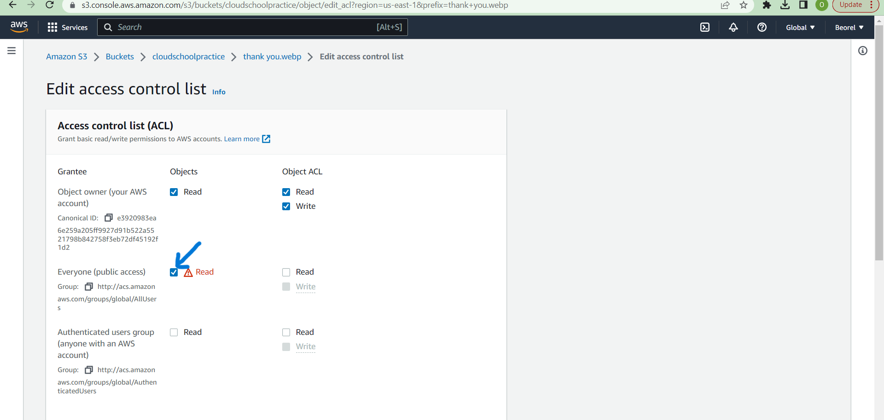
Task: Uncheck Everyone public access Objects Read
Action: [174, 272]
